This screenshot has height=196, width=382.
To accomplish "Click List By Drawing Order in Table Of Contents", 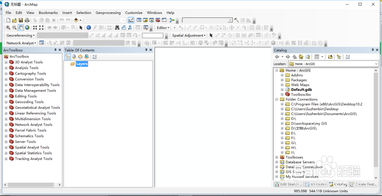I will tap(68, 57).
